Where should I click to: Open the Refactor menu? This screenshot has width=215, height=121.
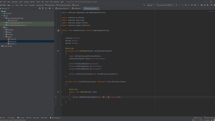tap(33, 2)
